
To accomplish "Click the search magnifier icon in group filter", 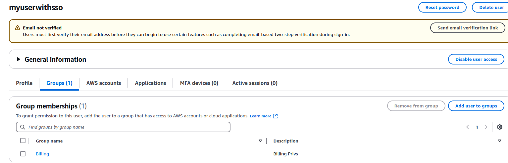I will [x=23, y=127].
